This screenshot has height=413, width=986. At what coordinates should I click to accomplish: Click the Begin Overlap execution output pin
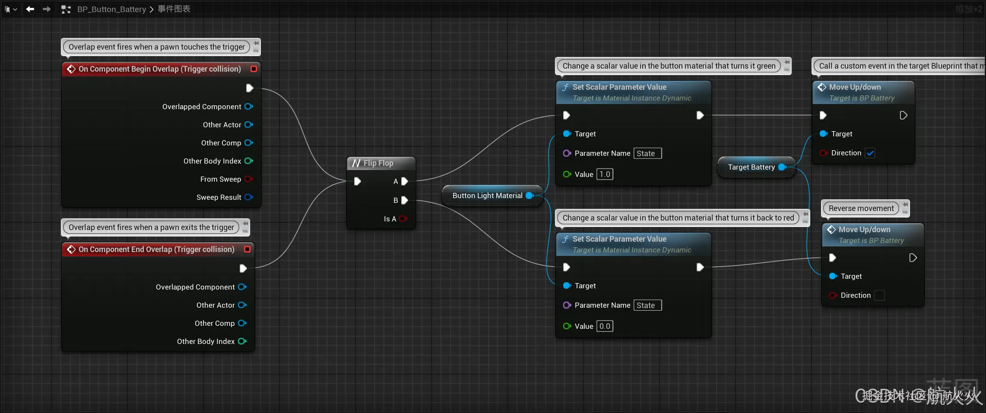point(249,88)
